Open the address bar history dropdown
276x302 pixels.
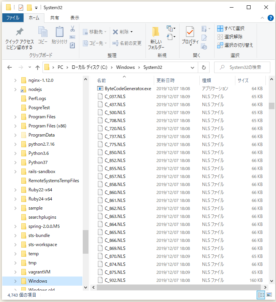point(192,68)
